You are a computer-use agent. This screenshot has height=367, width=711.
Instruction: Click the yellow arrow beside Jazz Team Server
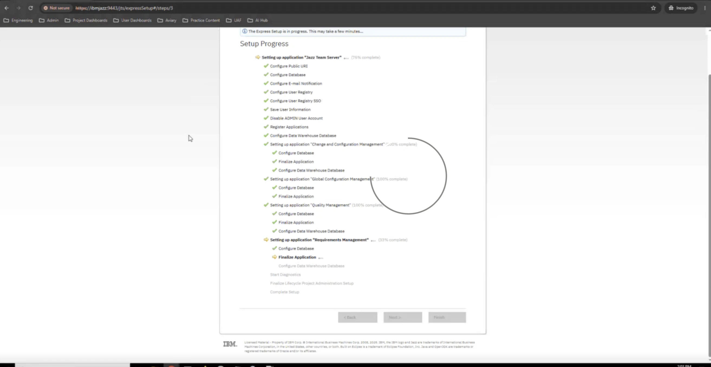pos(258,57)
